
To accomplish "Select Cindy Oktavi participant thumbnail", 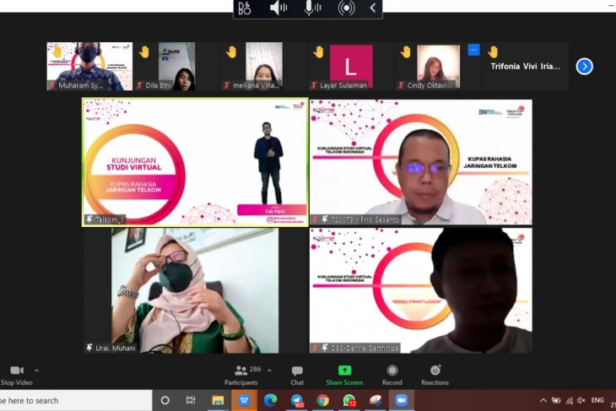I will [x=438, y=67].
